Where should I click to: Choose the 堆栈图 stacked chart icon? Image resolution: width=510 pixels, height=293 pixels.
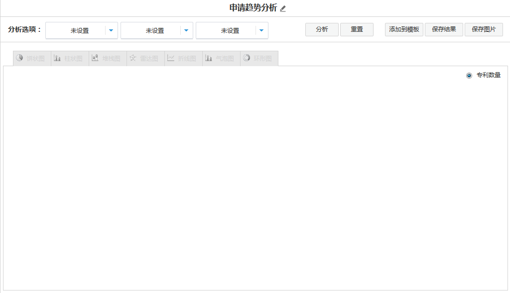point(95,58)
